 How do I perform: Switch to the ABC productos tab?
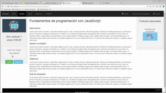(x=92, y=3)
